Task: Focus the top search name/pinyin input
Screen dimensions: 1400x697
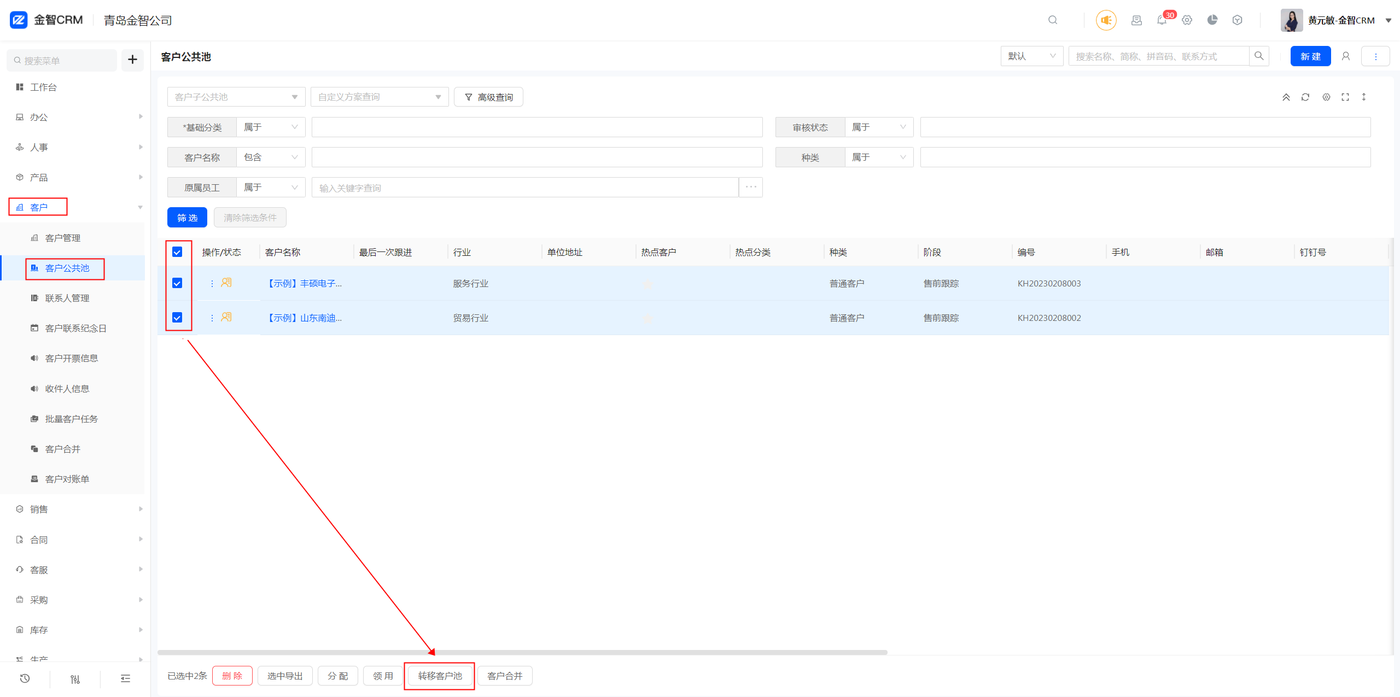Action: pos(1159,56)
